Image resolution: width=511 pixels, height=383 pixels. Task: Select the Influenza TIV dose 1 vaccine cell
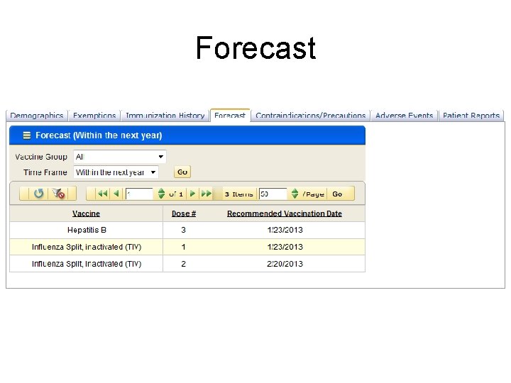(x=87, y=247)
